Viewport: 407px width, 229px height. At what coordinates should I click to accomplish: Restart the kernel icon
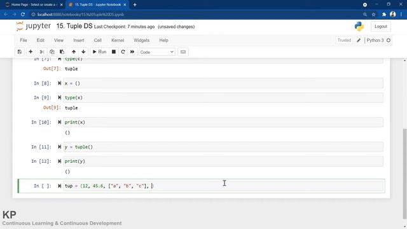(x=123, y=52)
